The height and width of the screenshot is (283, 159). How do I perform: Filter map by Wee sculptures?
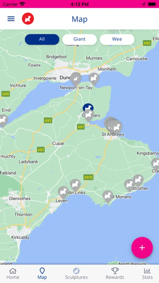click(117, 39)
